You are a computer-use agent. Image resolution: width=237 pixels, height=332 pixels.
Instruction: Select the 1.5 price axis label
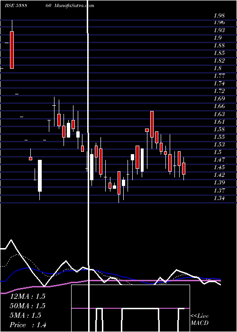click(x=218, y=152)
